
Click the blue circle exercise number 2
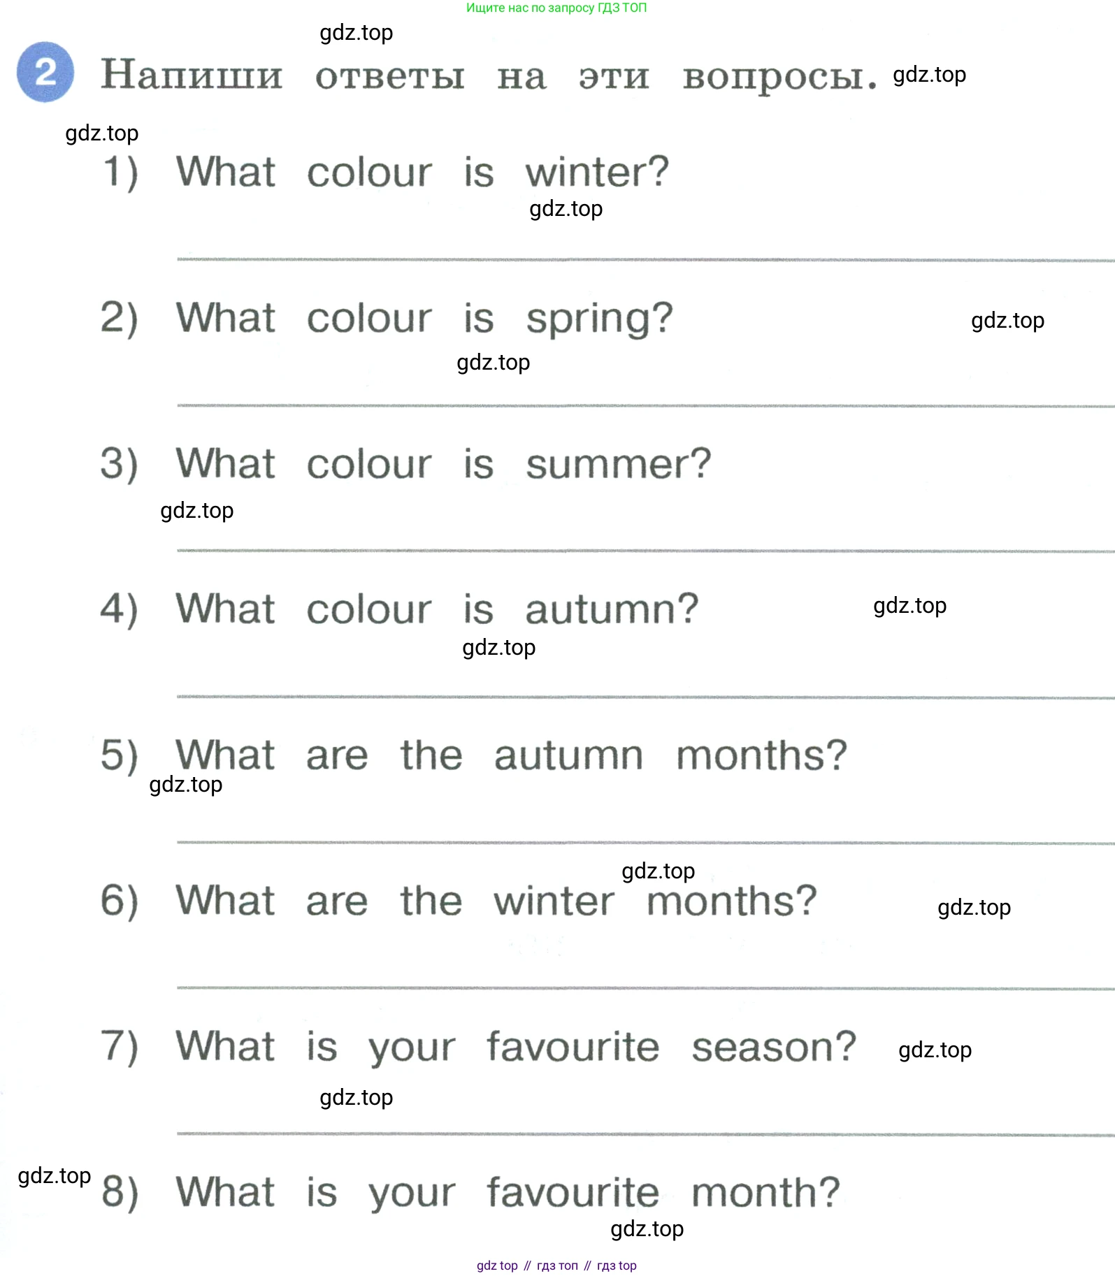[45, 72]
